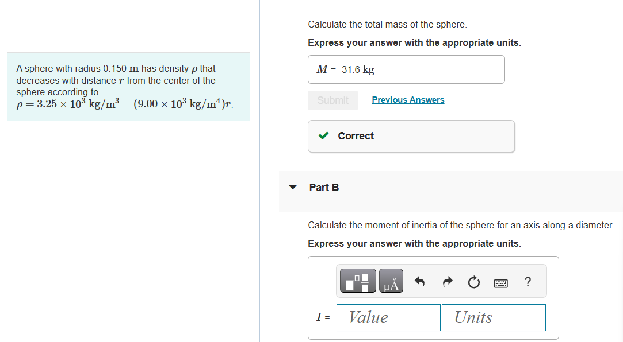Screen dimensions: 623x342
Task: Reset the answer field with the reset icon
Action: [473, 281]
